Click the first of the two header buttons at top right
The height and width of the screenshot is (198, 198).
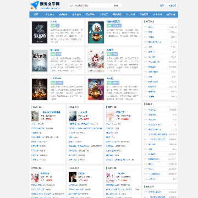click(x=162, y=5)
